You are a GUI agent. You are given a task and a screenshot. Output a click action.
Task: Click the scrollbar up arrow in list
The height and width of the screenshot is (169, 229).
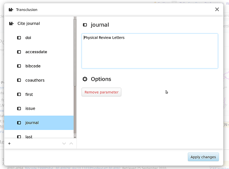click(x=75, y=17)
